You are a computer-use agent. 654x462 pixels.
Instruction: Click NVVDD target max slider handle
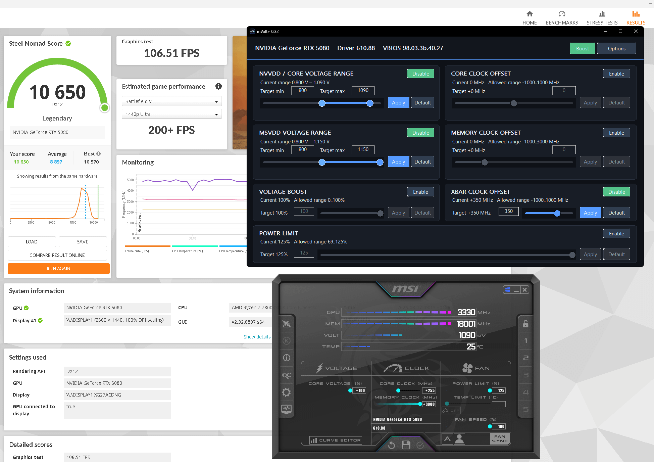click(x=370, y=103)
